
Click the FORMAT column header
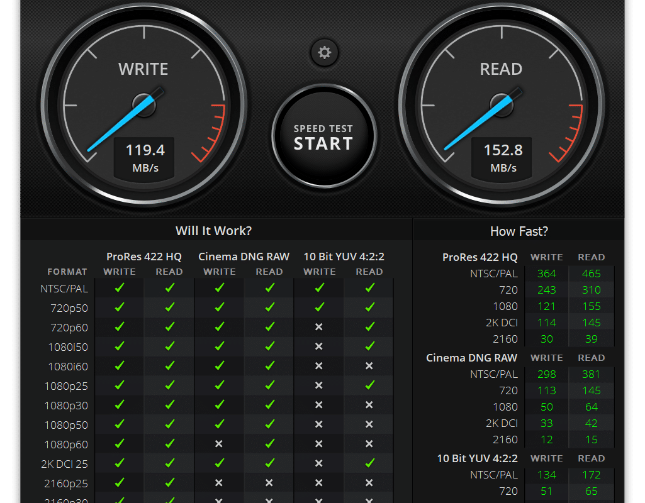tap(67, 272)
